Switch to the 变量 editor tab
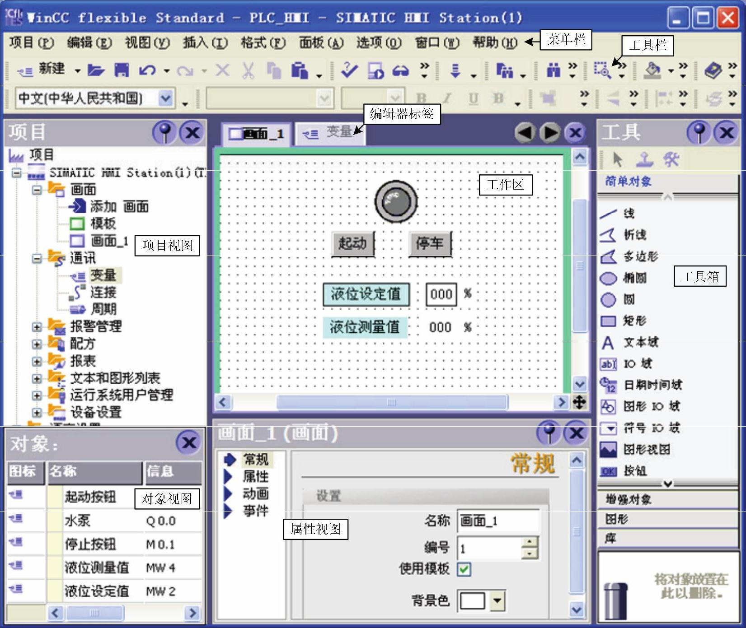The width and height of the screenshot is (746, 628). point(329,133)
